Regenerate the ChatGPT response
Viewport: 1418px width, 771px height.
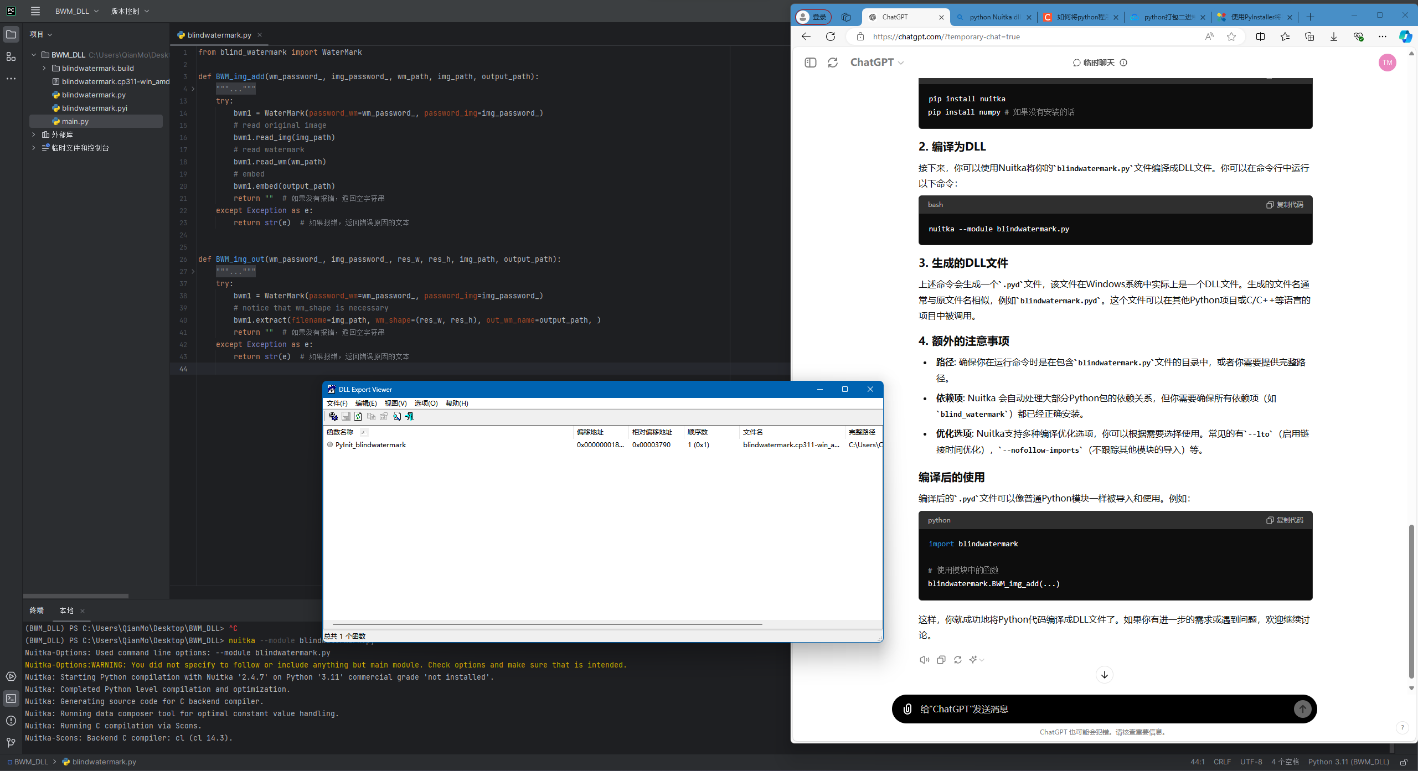(x=958, y=660)
